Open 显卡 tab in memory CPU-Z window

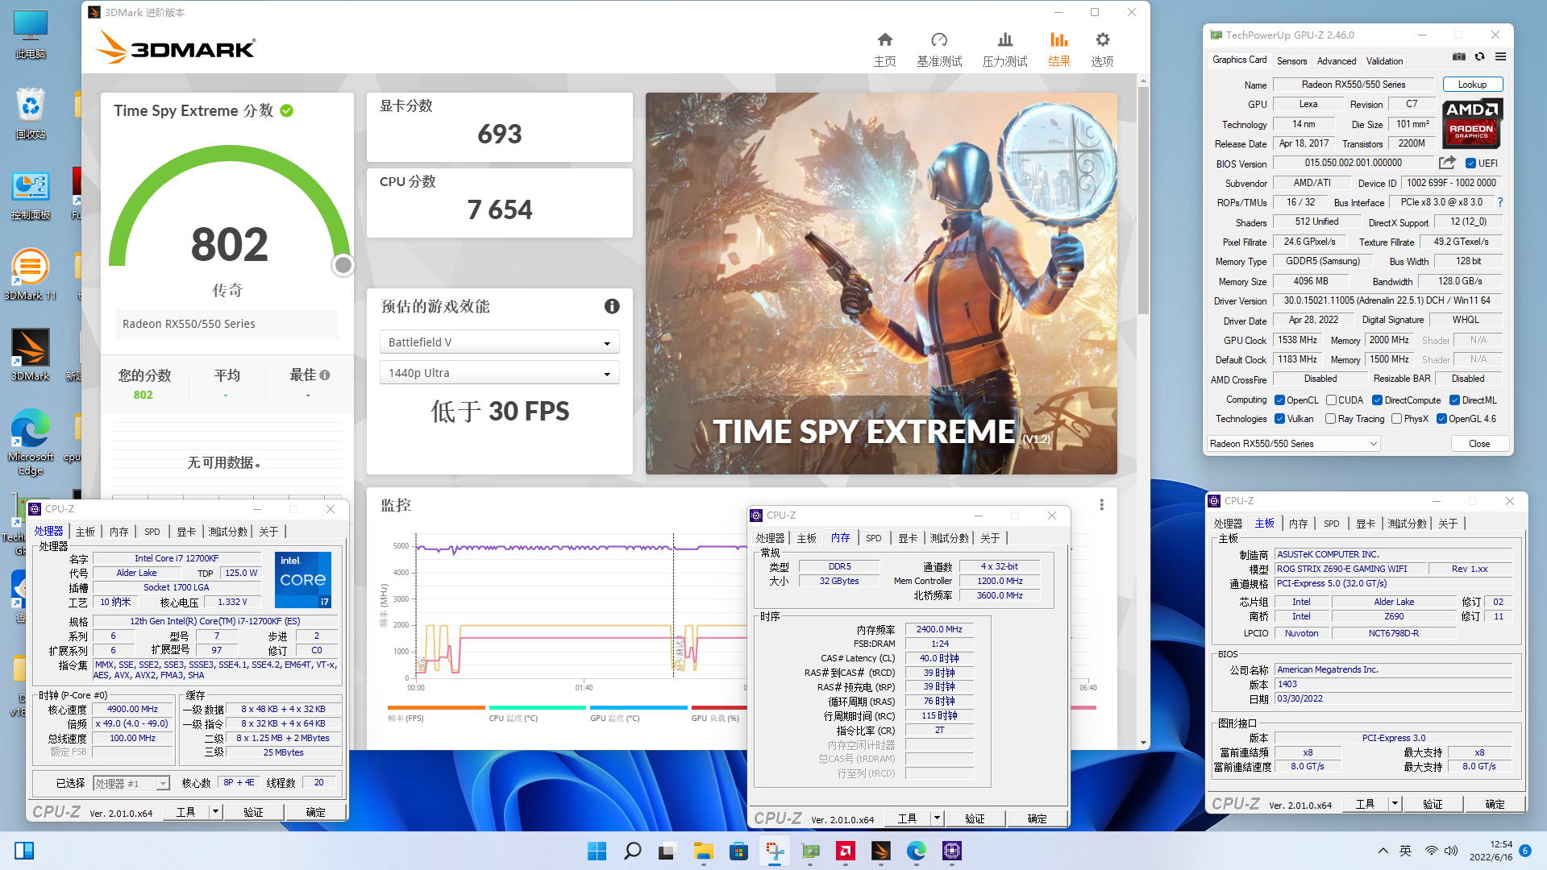908,538
